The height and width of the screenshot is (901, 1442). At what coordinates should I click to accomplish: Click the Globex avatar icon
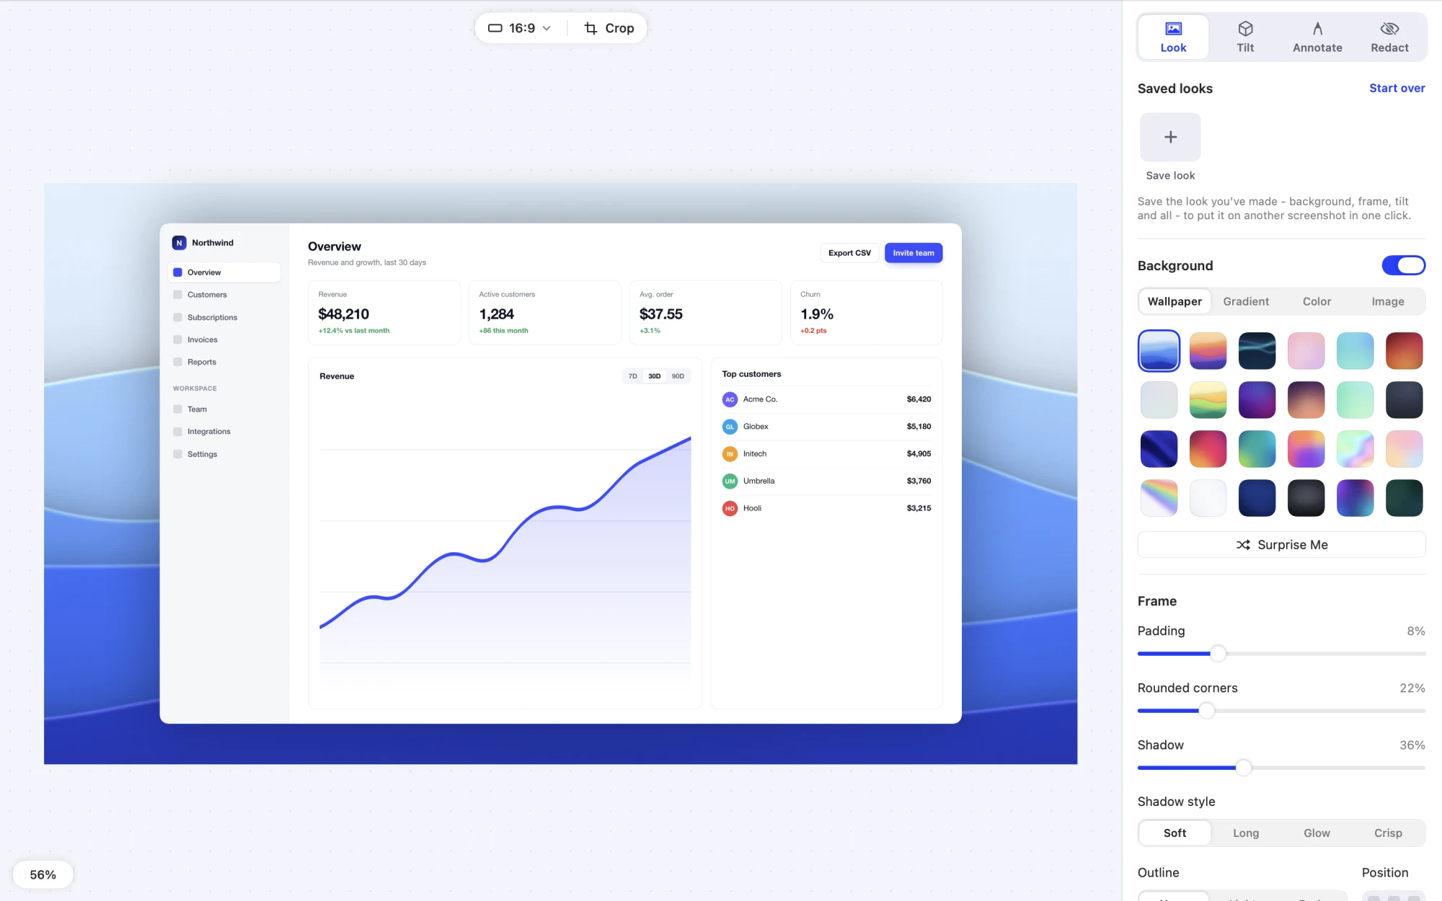[x=730, y=427]
